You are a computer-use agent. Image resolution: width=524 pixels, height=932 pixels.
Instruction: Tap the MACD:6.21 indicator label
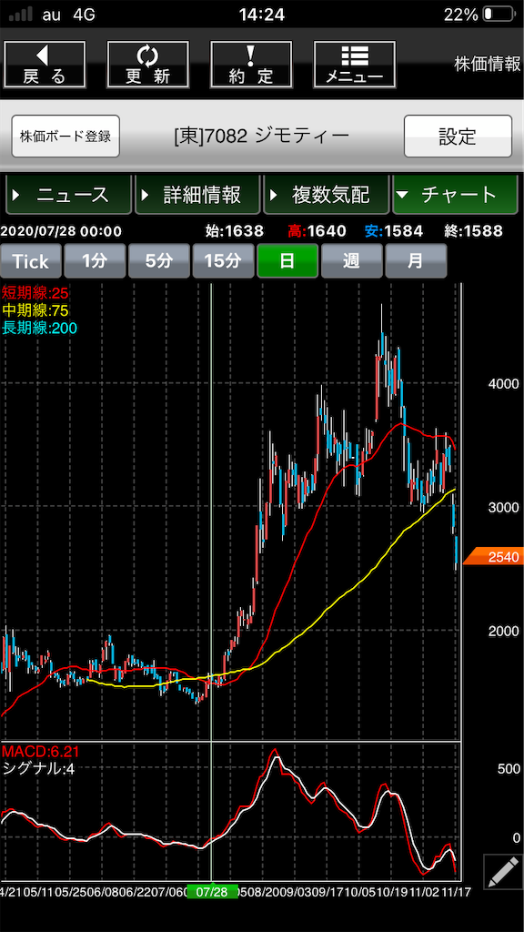pyautogui.click(x=40, y=751)
